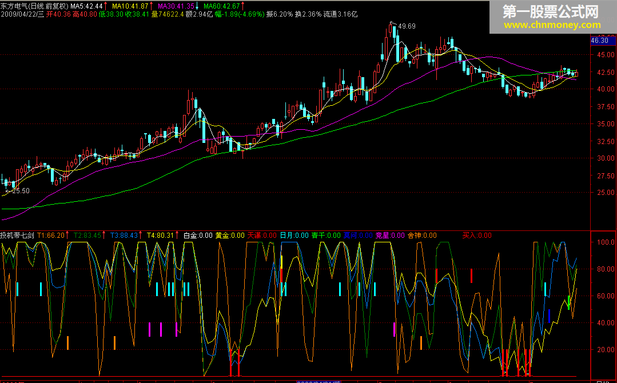Select the T4:80.31 indicator value
The height and width of the screenshot is (383, 617).
[160, 236]
